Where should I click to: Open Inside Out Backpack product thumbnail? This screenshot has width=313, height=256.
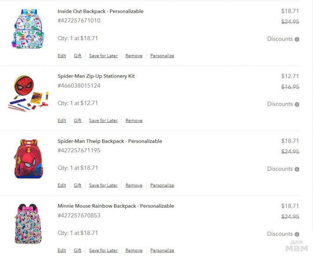click(27, 29)
